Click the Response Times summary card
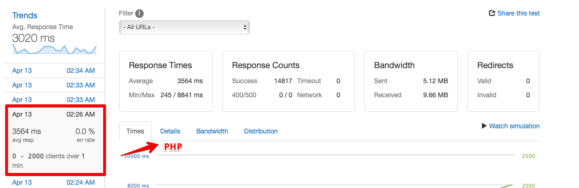Viewport: 579px width, 188px height. [x=166, y=81]
